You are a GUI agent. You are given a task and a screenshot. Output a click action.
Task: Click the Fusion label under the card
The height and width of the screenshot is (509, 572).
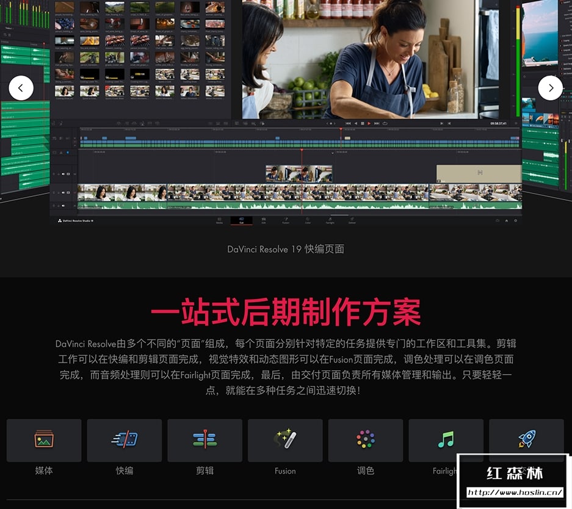(x=285, y=471)
